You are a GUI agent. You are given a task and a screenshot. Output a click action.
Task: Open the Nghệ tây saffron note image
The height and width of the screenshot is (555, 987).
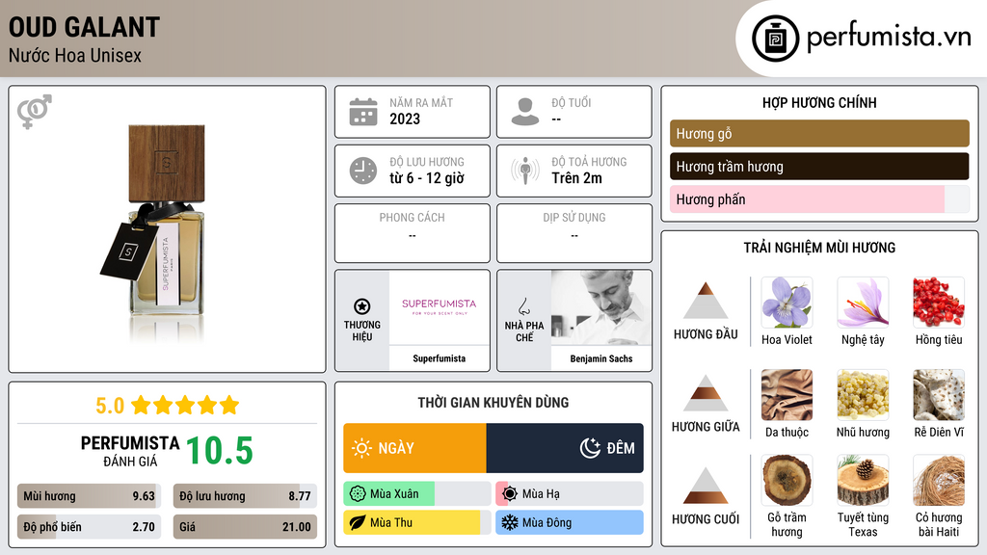pos(863,303)
